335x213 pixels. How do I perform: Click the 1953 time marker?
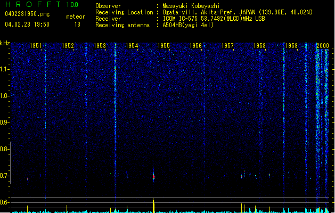point(100,46)
